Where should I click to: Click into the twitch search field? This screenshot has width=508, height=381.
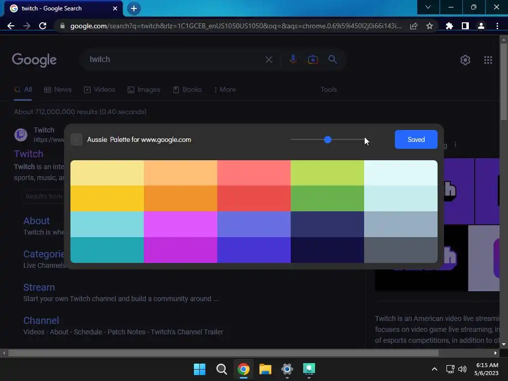(175, 60)
